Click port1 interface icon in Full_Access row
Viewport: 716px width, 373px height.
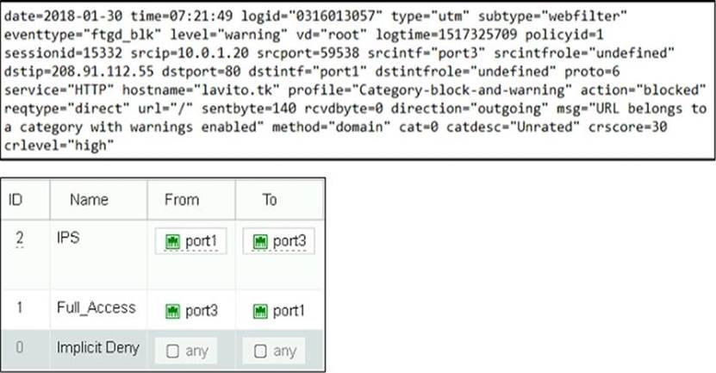tap(258, 307)
